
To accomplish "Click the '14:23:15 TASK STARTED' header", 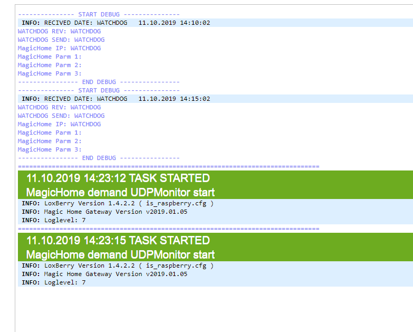I will point(118,240).
